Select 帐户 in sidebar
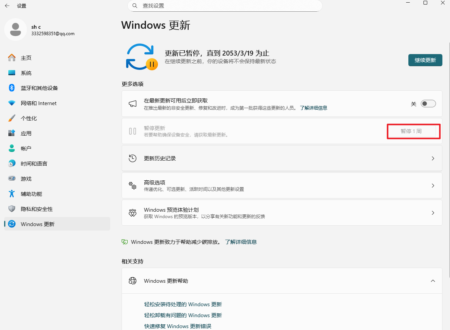Image resolution: width=450 pixels, height=330 pixels. click(57, 149)
